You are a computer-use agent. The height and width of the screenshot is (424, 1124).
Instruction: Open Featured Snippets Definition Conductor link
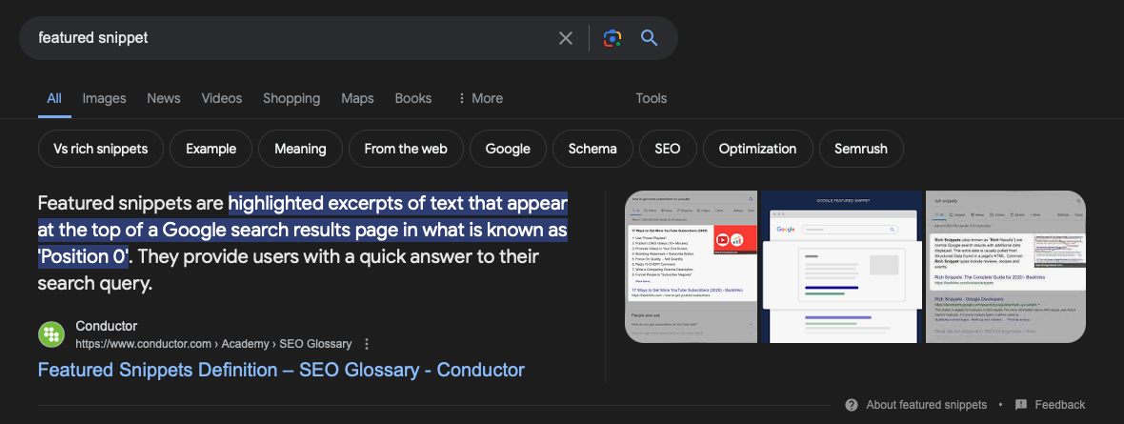click(281, 371)
